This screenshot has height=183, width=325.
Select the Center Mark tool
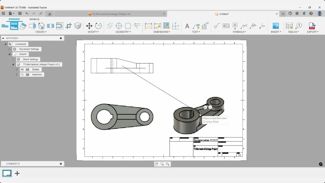point(119,26)
